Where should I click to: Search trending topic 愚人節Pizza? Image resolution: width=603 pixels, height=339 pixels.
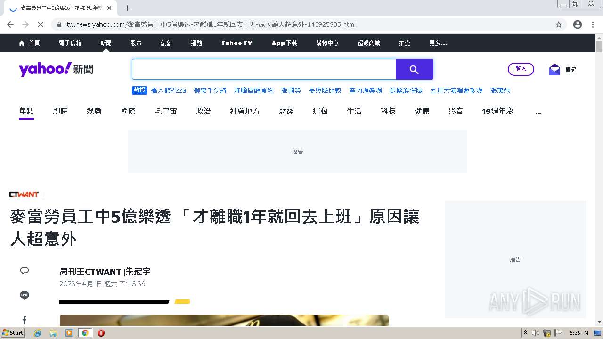tap(168, 90)
